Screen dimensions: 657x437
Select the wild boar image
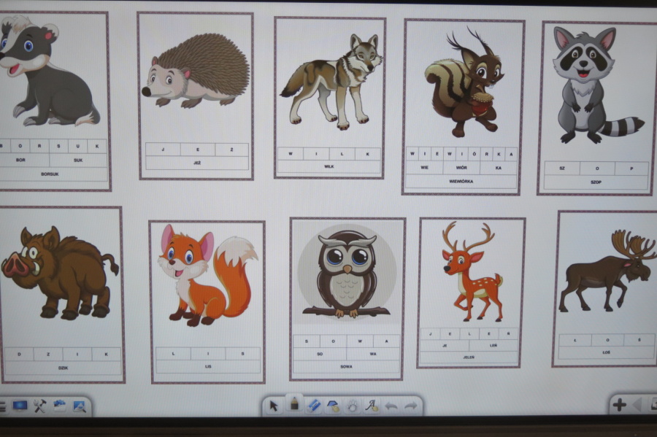pyautogui.click(x=60, y=273)
